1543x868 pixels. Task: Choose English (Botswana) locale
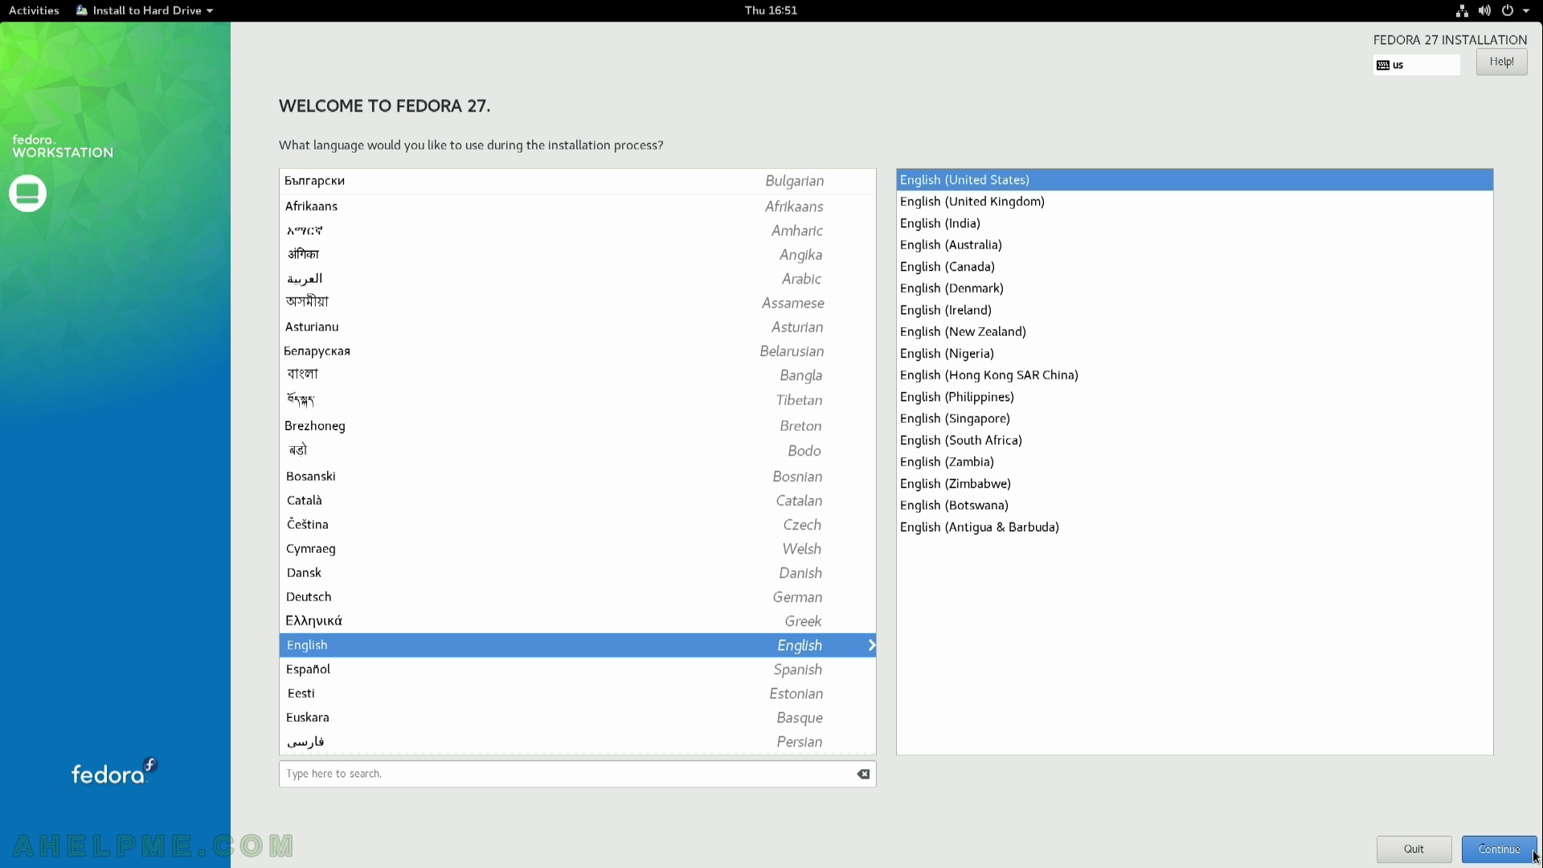click(1194, 506)
